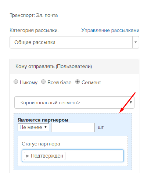Remove the Подтвержден tag with its x icon

pos(27,156)
